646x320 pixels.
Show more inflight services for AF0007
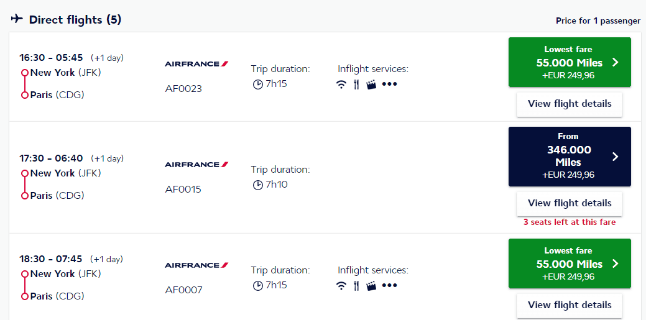pos(389,286)
